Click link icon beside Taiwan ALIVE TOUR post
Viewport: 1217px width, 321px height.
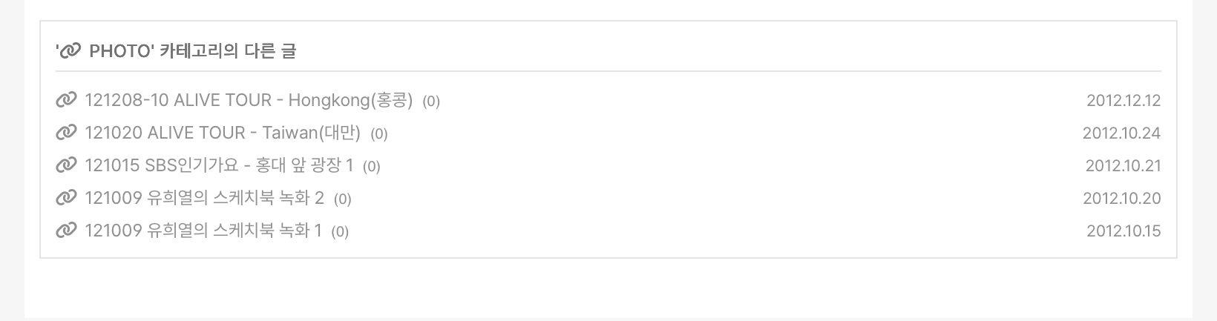66,133
